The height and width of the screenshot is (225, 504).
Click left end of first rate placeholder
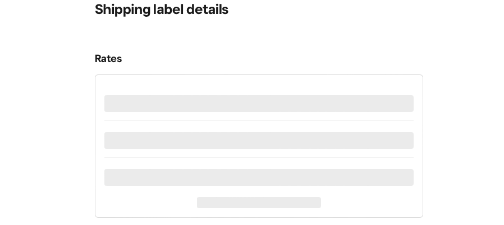[x=108, y=104]
